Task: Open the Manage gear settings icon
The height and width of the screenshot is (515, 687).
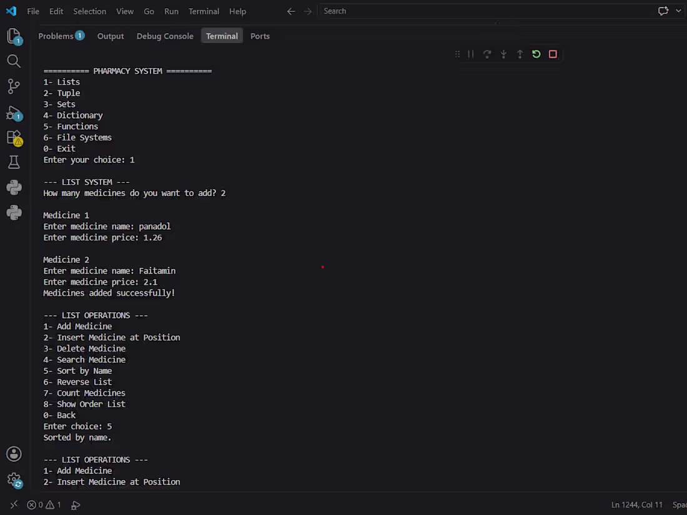Action: [x=14, y=479]
